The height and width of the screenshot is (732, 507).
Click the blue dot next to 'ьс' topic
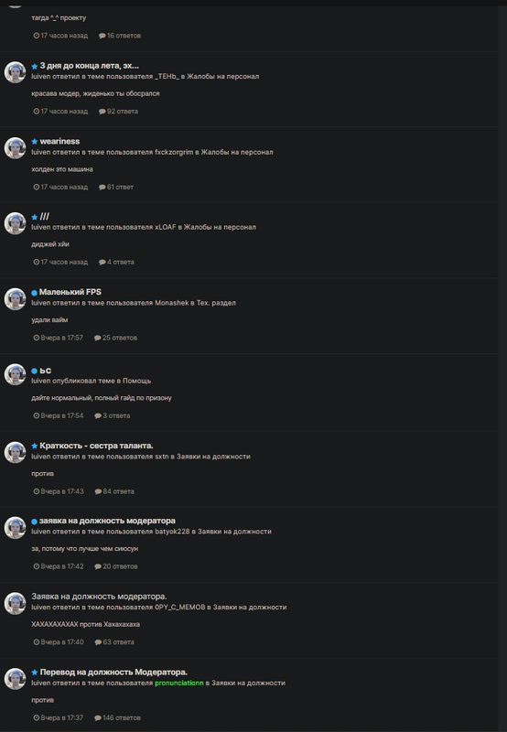pyautogui.click(x=34, y=371)
